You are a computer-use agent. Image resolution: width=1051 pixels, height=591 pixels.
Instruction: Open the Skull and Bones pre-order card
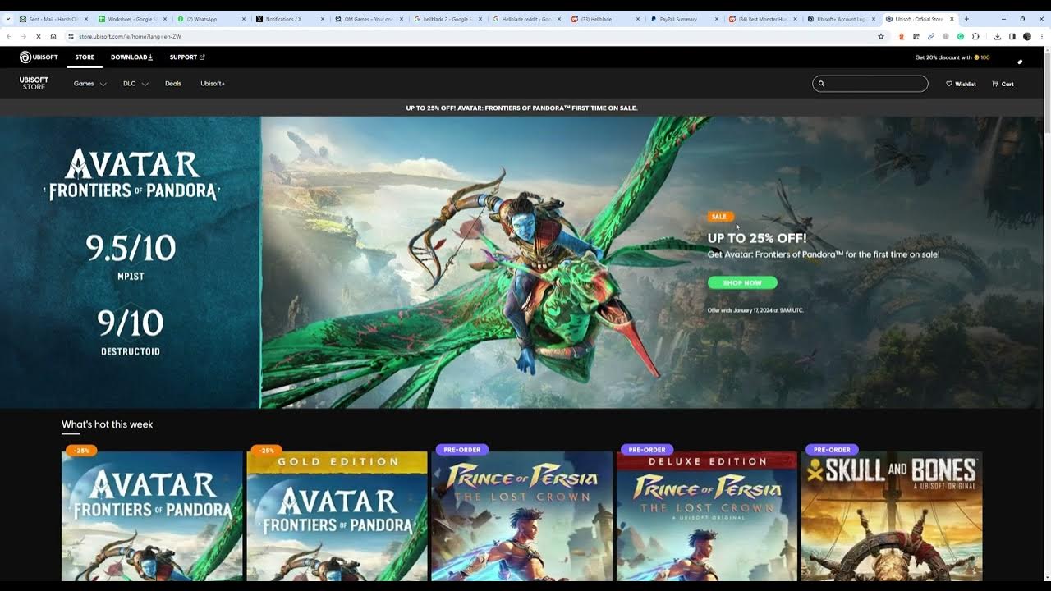(x=892, y=516)
